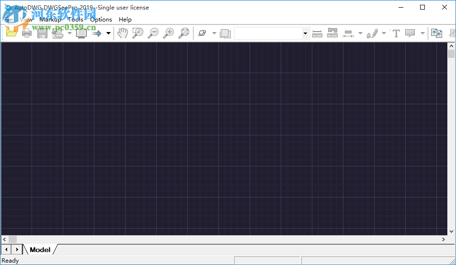
Task: Open dropdown beside the blue arrow
Action: (108, 33)
